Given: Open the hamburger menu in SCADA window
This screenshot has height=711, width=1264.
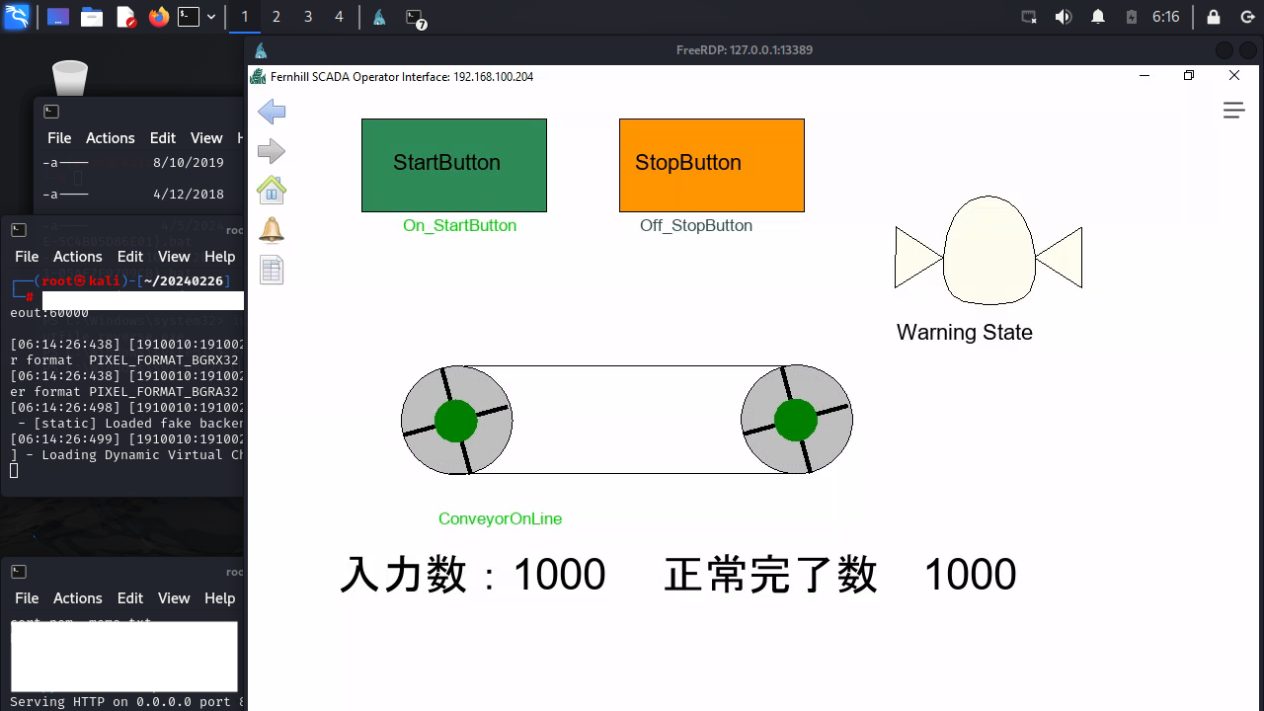Looking at the screenshot, I should pyautogui.click(x=1233, y=111).
